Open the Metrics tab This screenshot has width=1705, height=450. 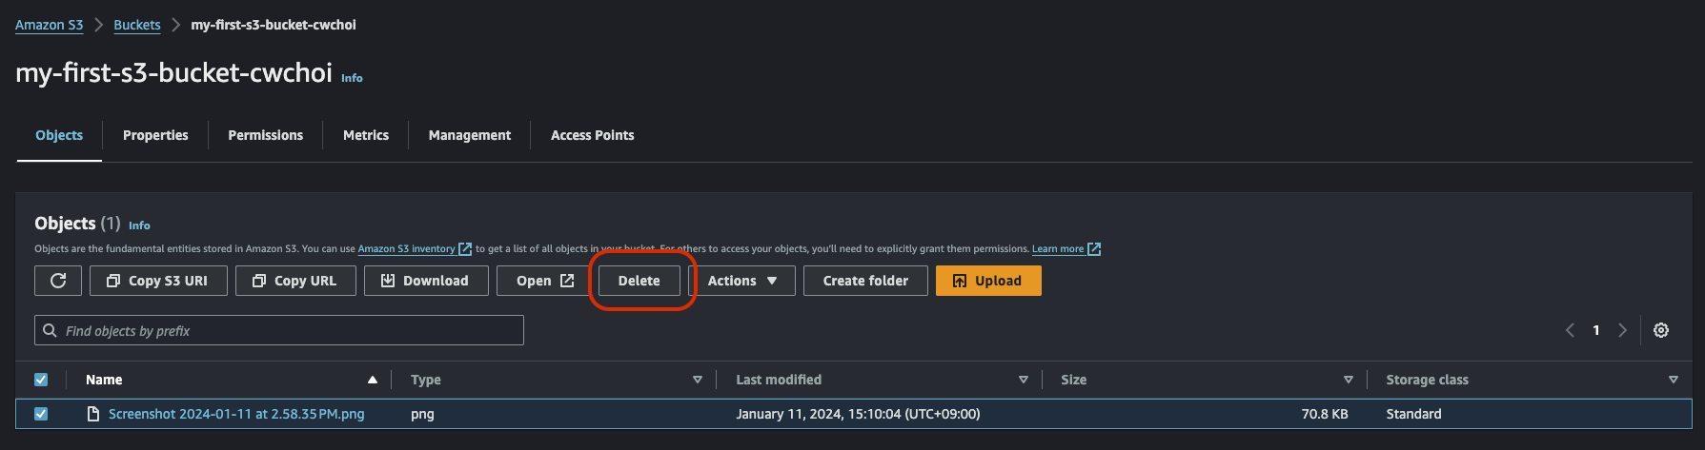pyautogui.click(x=366, y=135)
